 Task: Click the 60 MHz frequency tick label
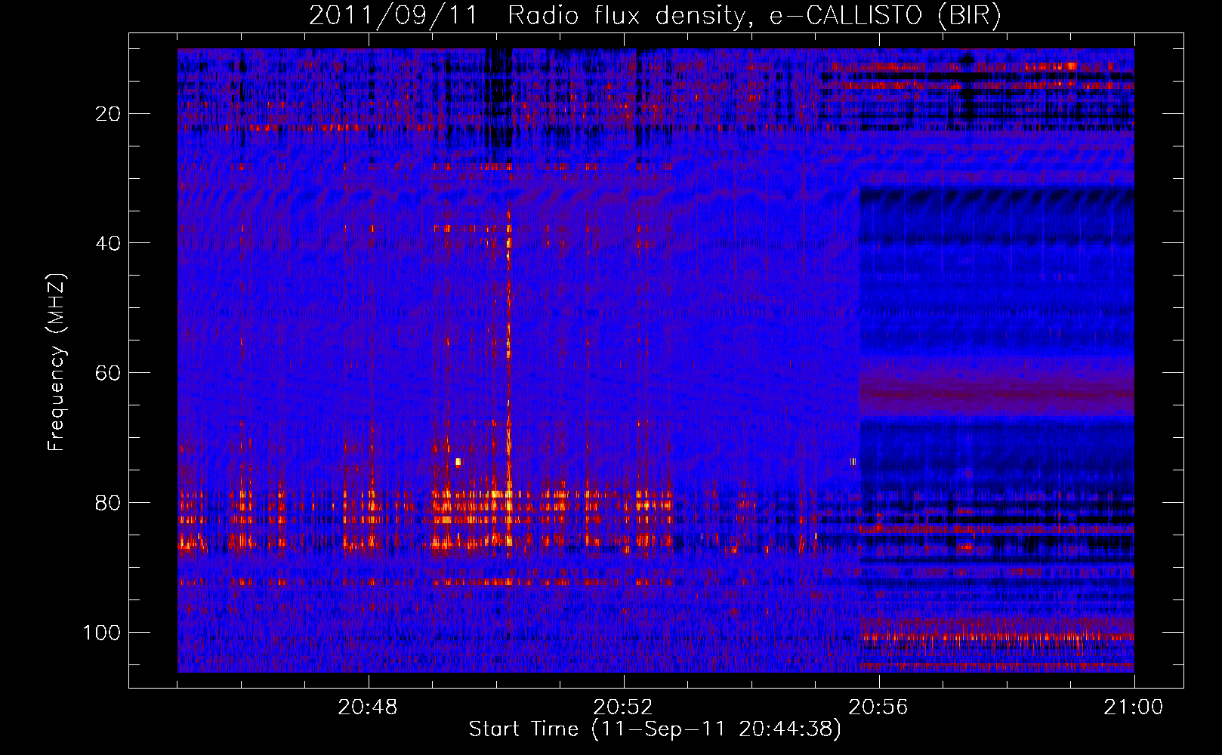click(x=108, y=373)
